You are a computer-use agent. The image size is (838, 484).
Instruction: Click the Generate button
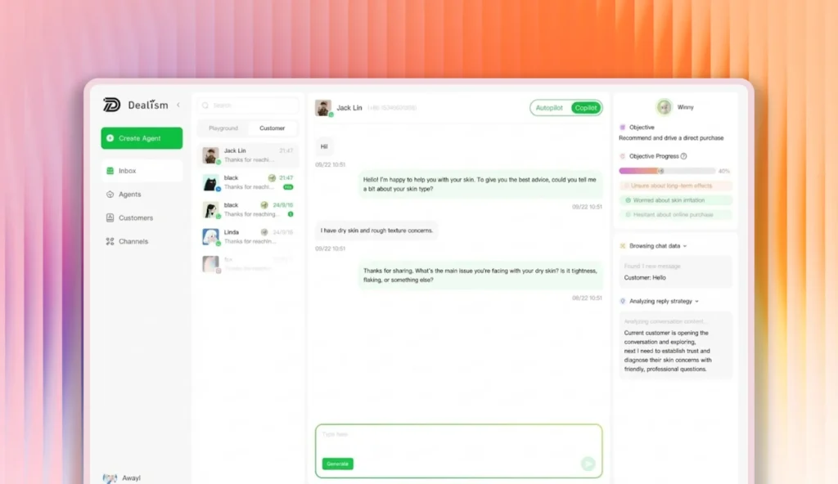pos(338,464)
